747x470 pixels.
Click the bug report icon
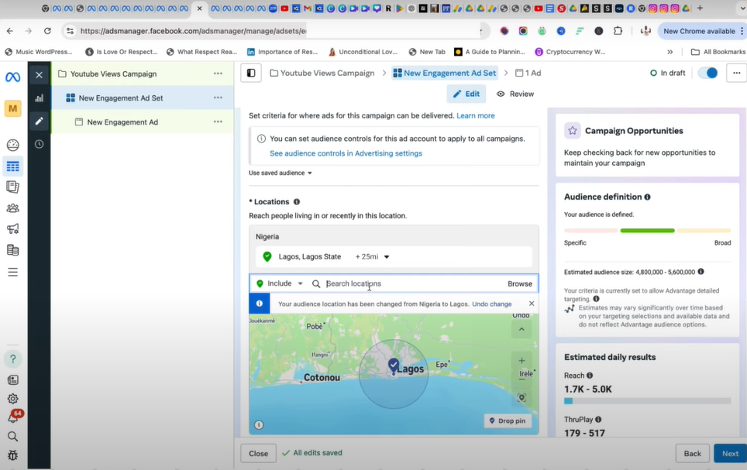(x=13, y=455)
